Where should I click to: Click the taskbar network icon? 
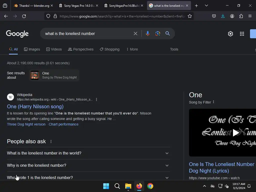click(220, 186)
